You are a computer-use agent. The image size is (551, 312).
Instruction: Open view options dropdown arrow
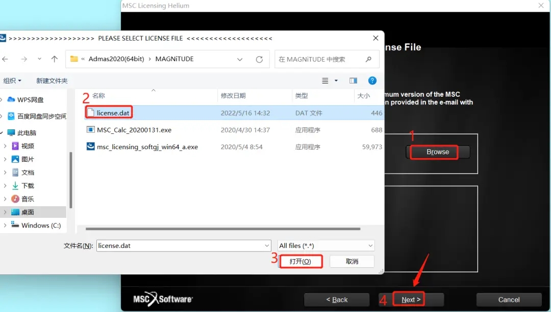pos(336,80)
